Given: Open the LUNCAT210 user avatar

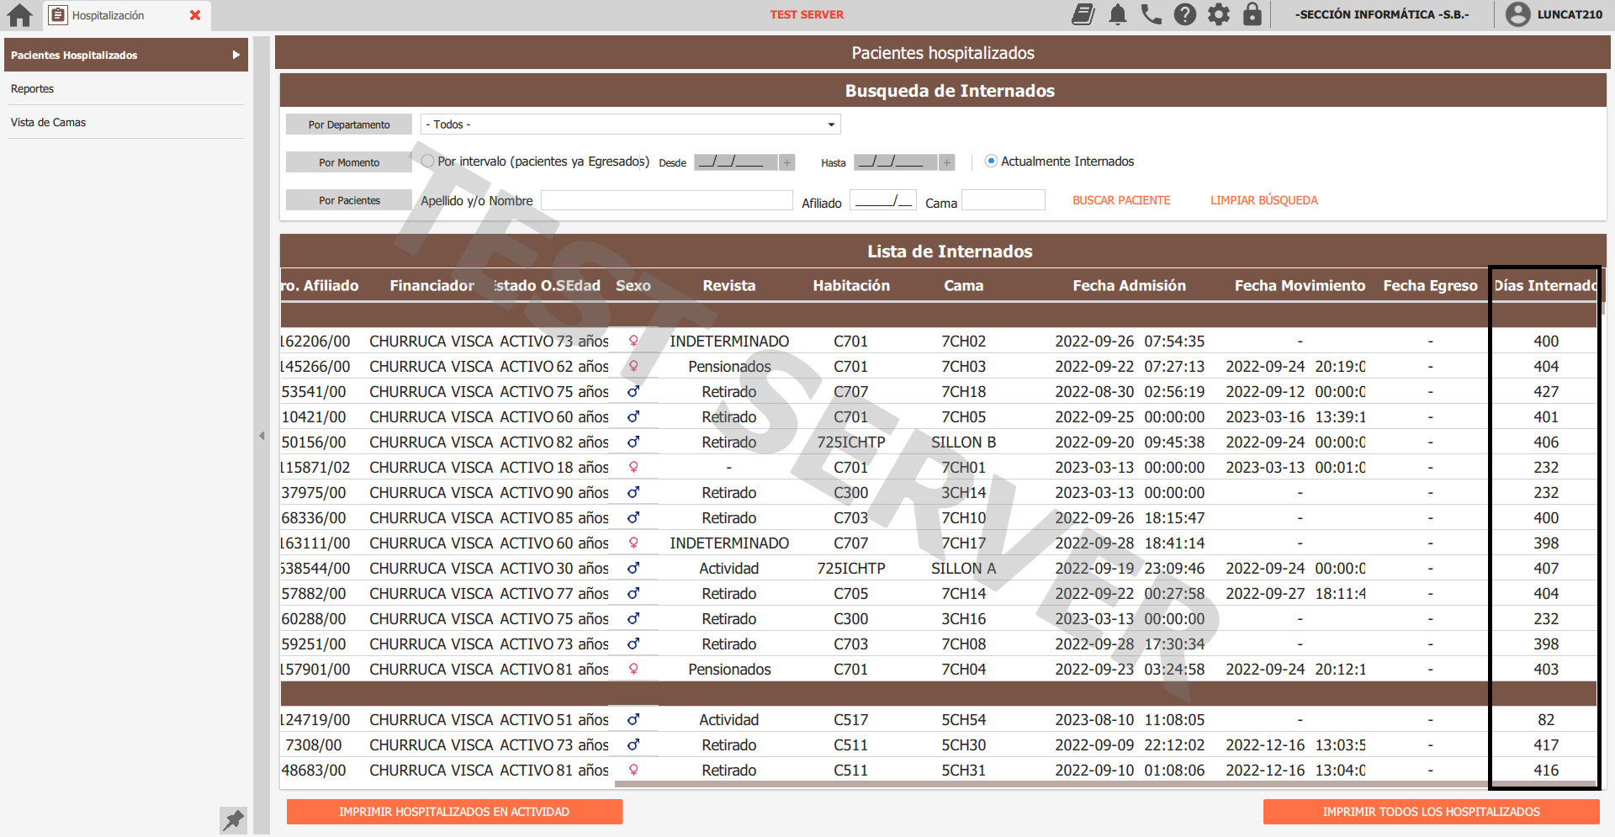Looking at the screenshot, I should point(1518,14).
